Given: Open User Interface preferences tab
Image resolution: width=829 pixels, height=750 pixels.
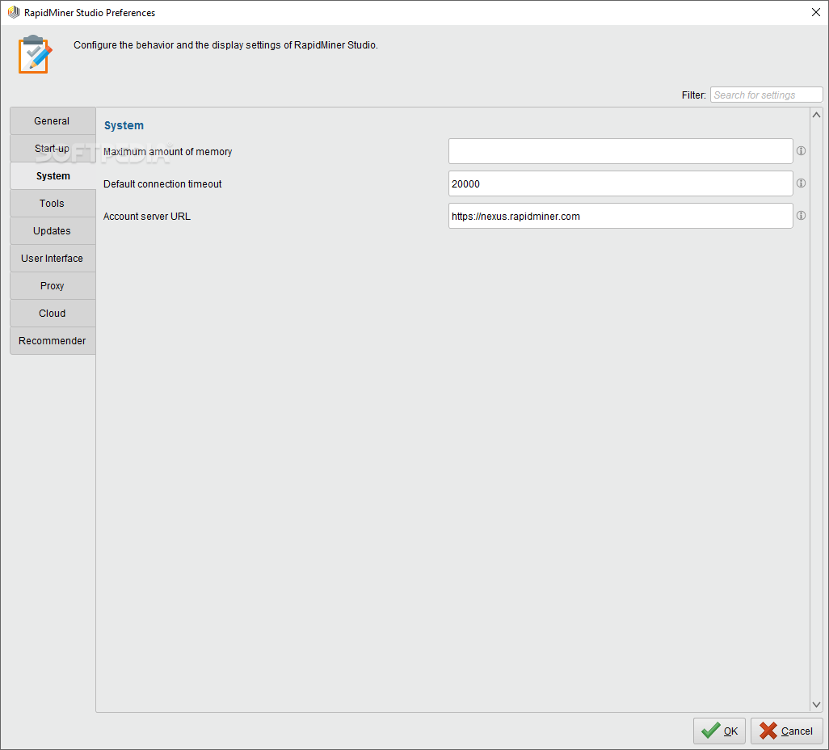Looking at the screenshot, I should (x=53, y=259).
